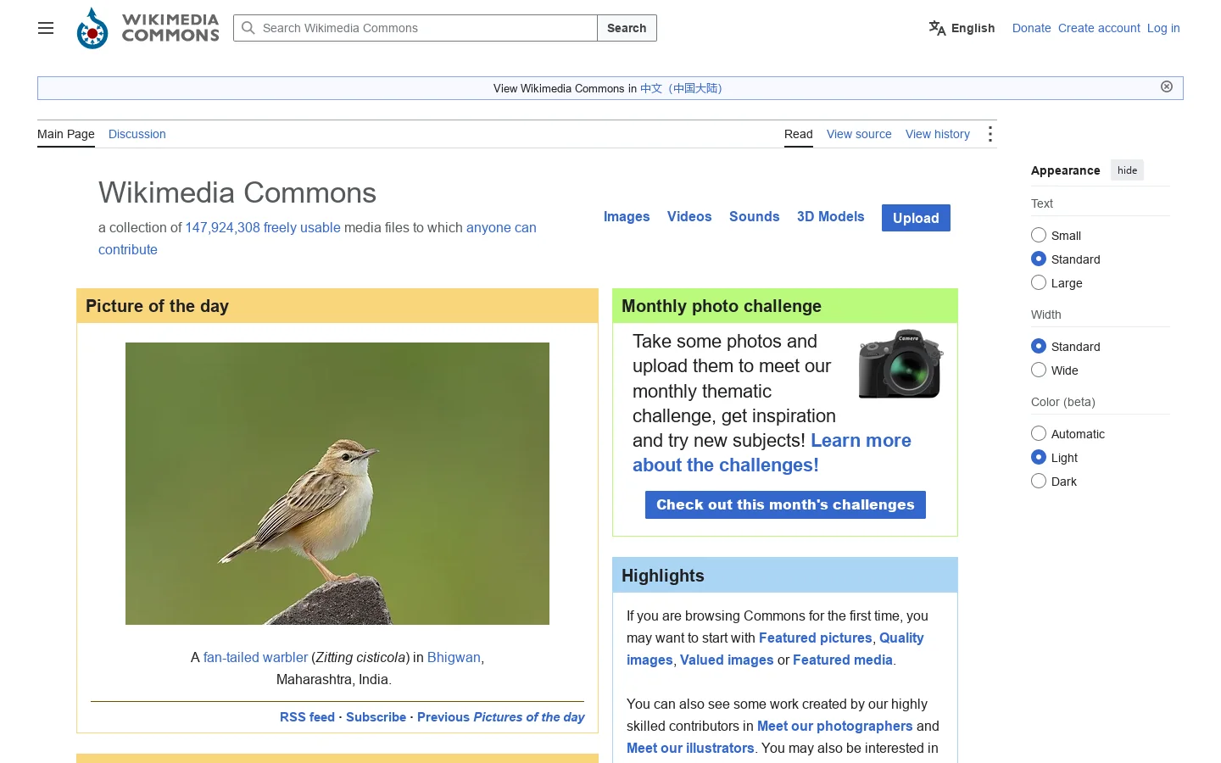The image size is (1221, 763).
Task: Select Standard width option
Action: click(x=1039, y=346)
